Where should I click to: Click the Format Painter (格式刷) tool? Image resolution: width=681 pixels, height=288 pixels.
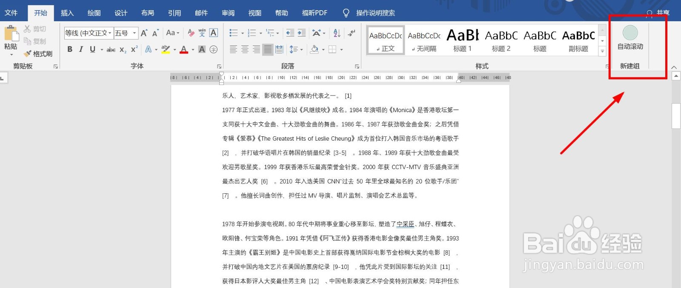(38, 54)
